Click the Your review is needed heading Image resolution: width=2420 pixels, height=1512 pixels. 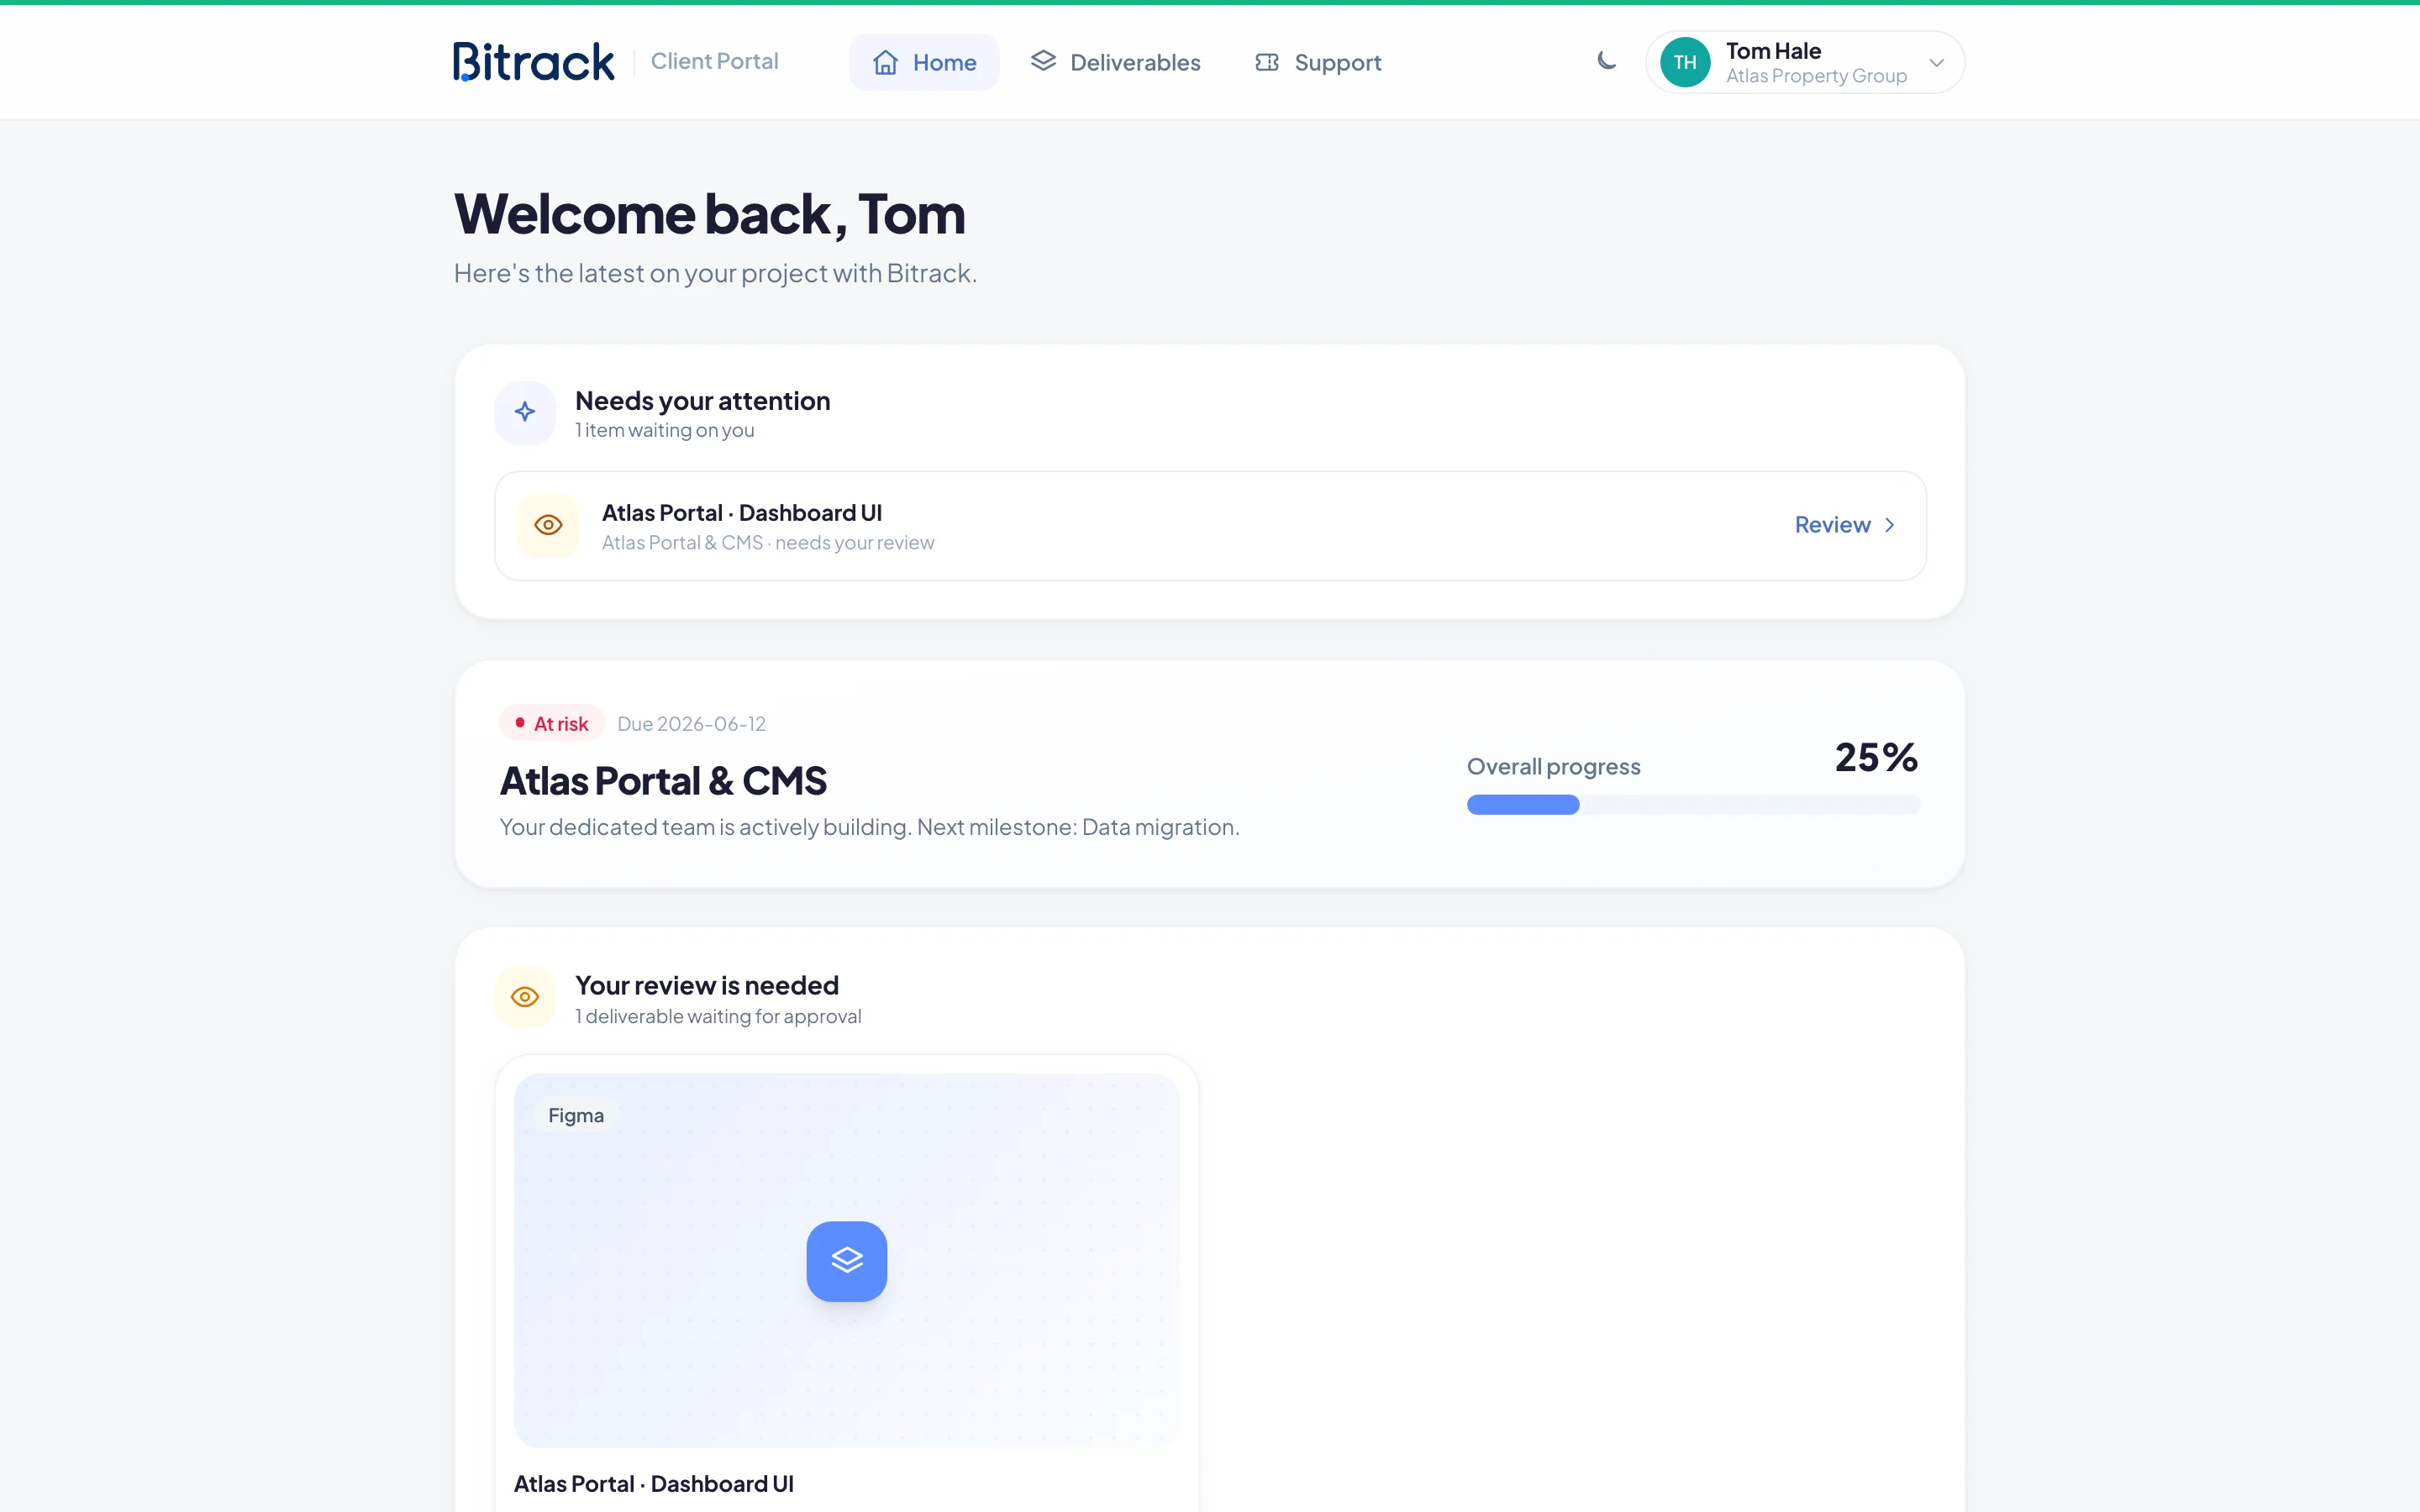click(x=706, y=986)
